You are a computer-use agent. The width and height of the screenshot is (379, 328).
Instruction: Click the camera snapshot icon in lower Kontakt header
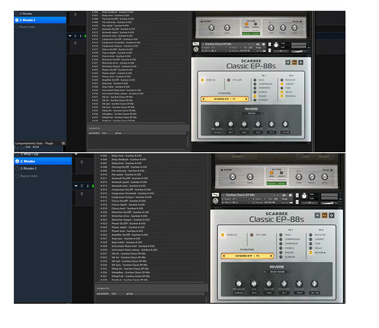pyautogui.click(x=284, y=195)
